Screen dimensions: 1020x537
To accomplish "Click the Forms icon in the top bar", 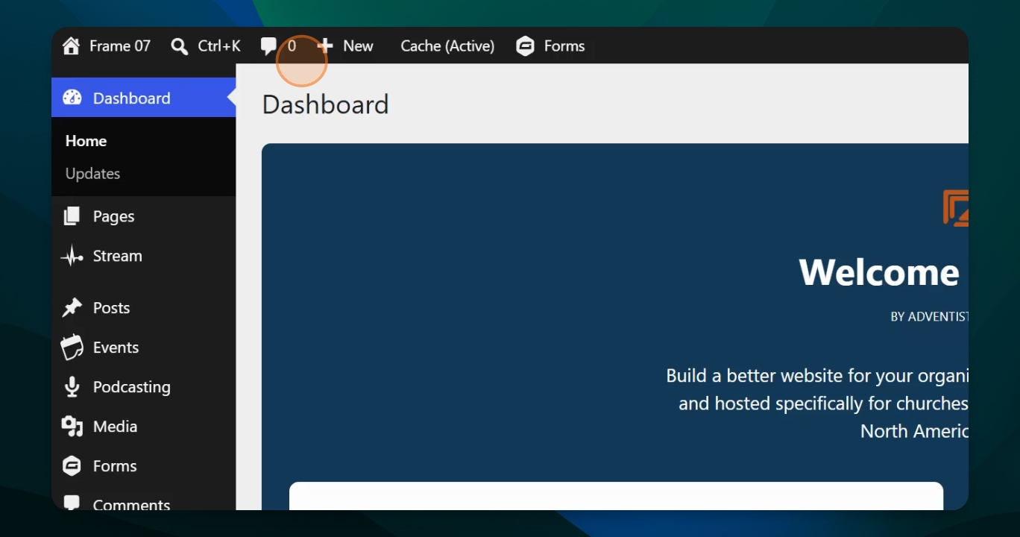I will tap(526, 46).
